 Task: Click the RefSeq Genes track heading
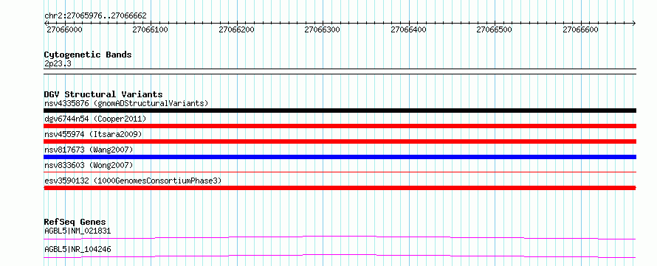(75, 222)
